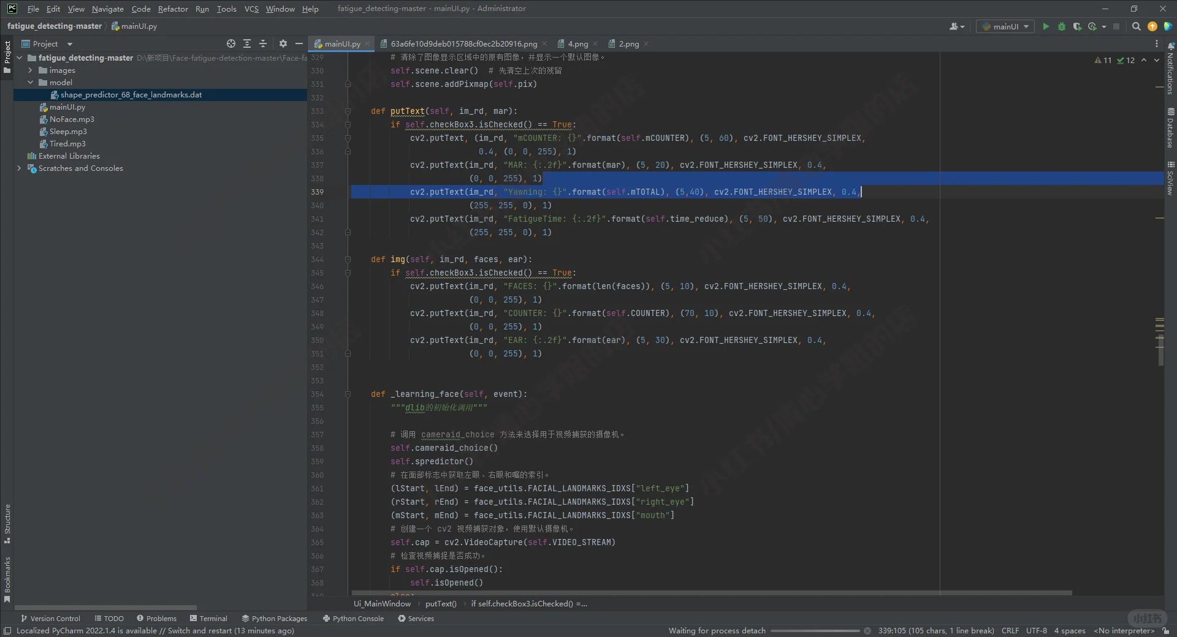Expand the images folder

(30, 70)
